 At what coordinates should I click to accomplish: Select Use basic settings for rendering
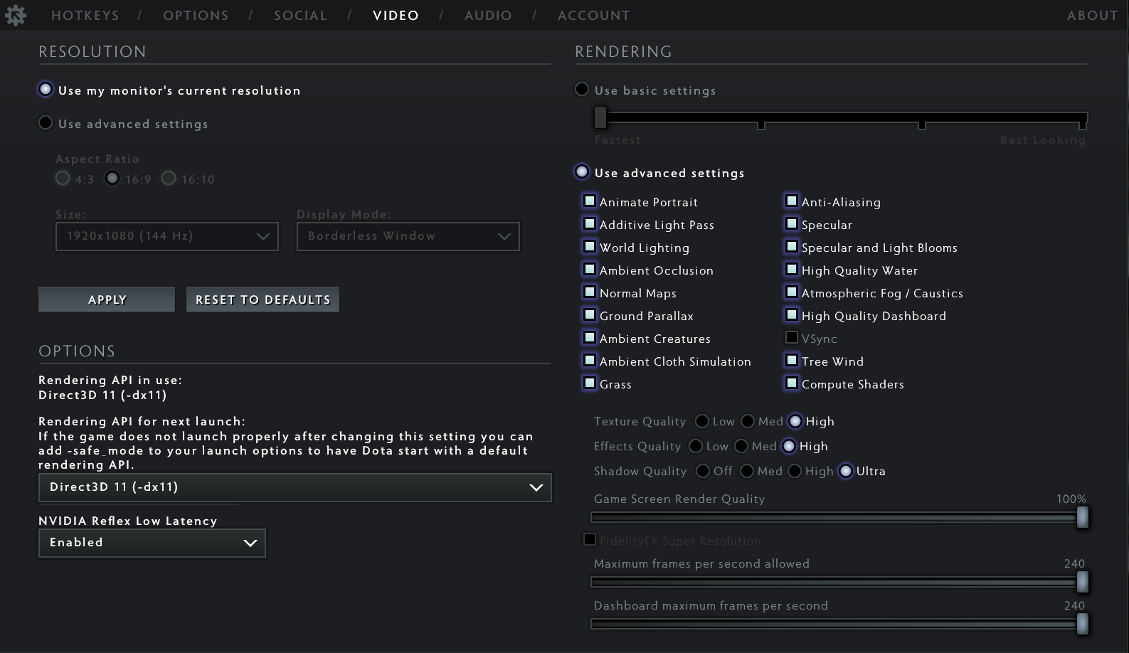[582, 90]
